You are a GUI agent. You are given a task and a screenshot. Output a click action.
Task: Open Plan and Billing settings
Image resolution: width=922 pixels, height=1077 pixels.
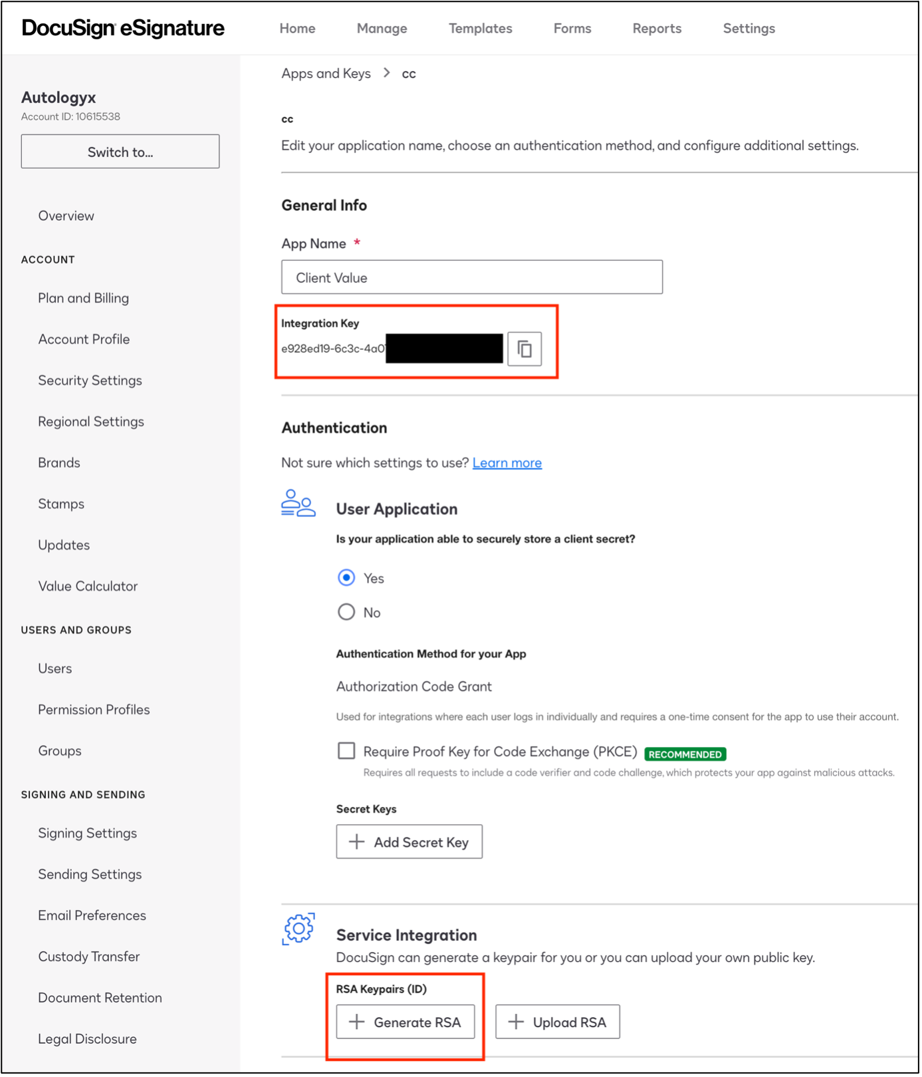click(x=84, y=299)
